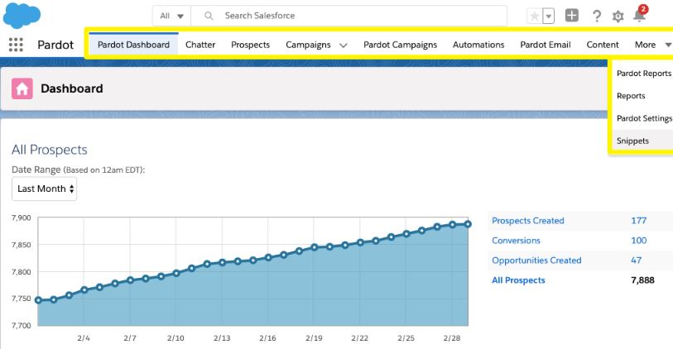Viewport: 673px width, 349px height.
Task: Click the pink Dashboard home icon
Action: [x=22, y=88]
